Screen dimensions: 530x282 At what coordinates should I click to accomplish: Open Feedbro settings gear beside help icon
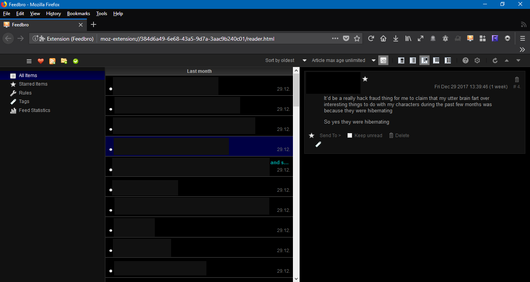coord(477,60)
